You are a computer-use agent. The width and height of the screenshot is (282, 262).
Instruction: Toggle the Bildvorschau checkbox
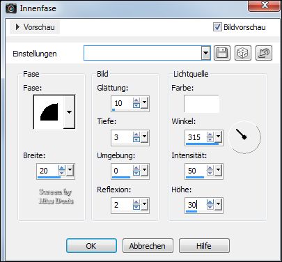(x=217, y=27)
